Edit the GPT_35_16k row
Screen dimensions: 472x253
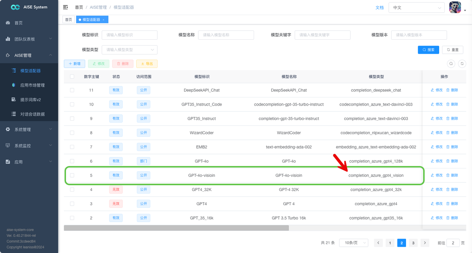coord(437,218)
